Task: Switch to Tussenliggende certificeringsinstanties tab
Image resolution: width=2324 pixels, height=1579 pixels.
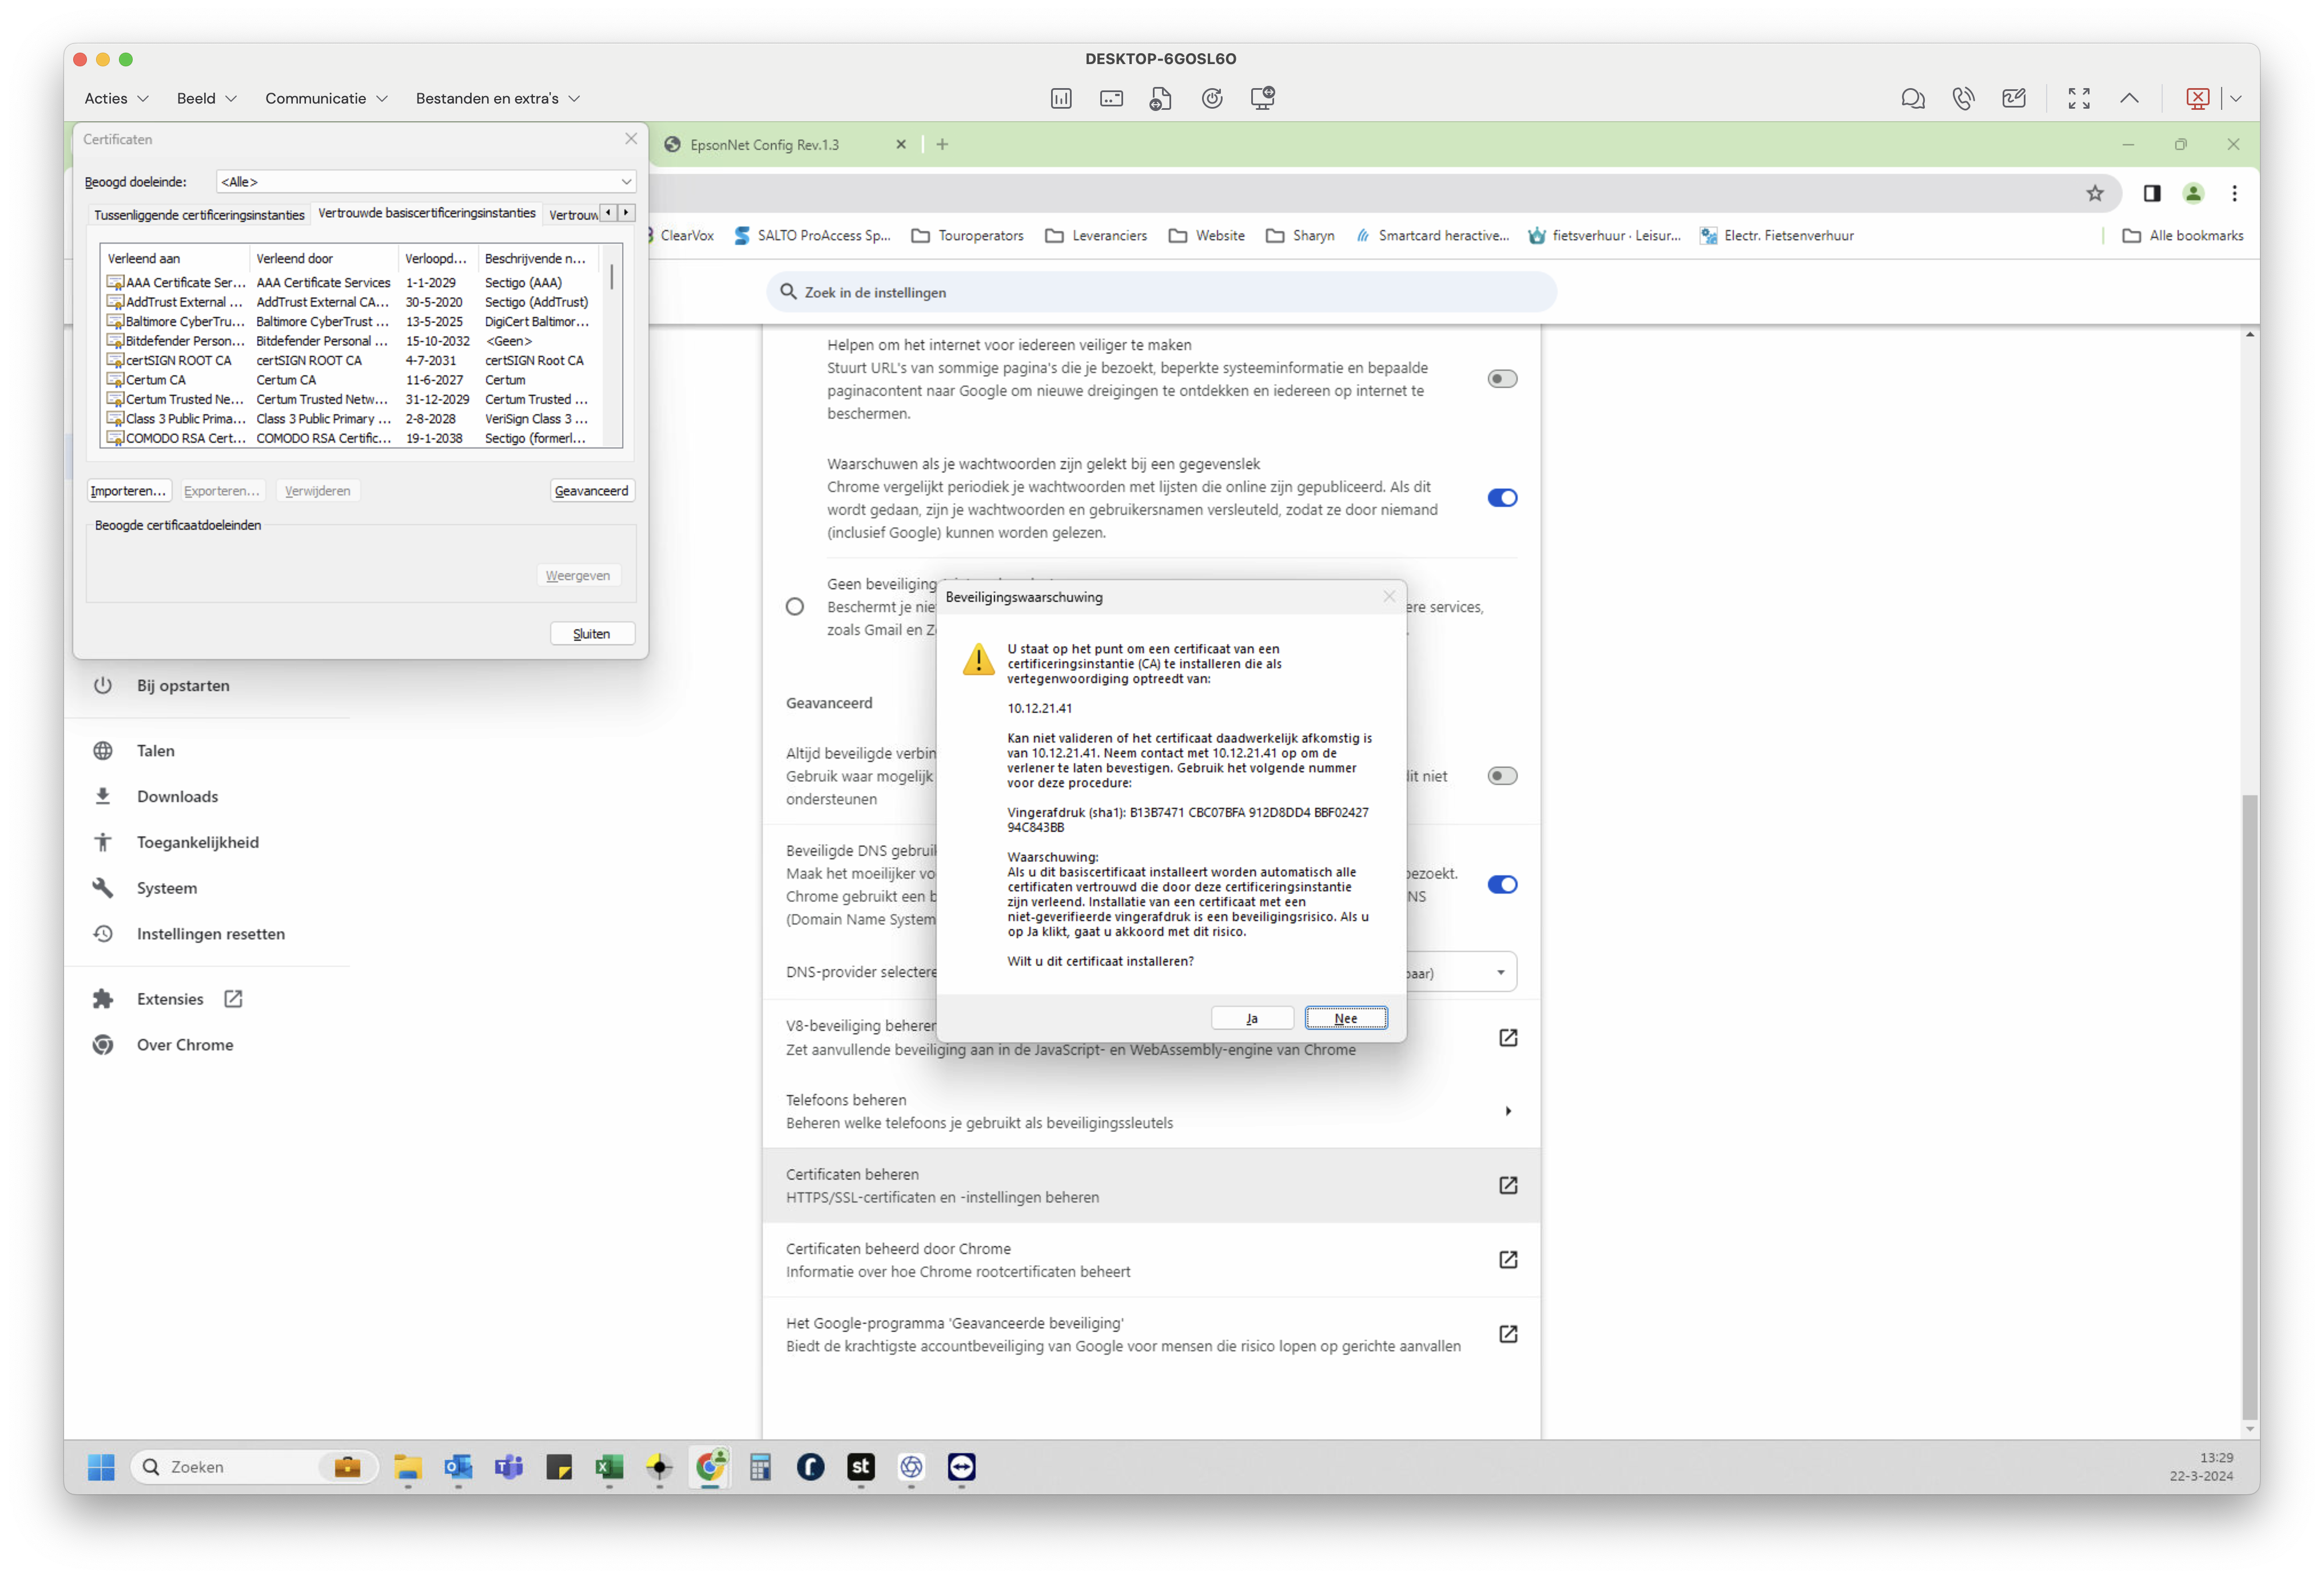Action: 199,214
